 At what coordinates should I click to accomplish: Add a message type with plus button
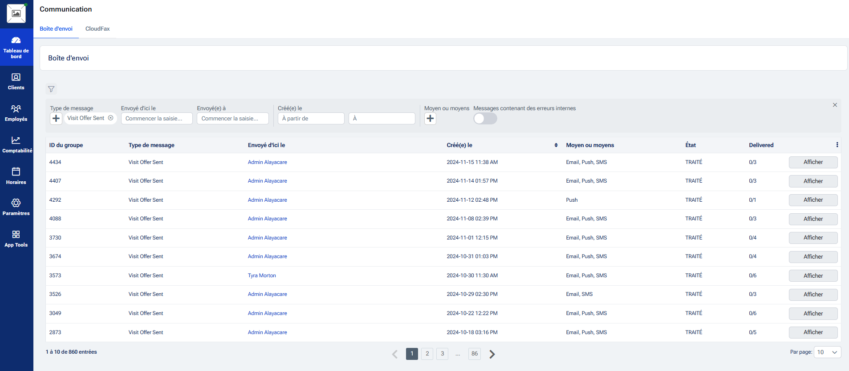(x=56, y=119)
